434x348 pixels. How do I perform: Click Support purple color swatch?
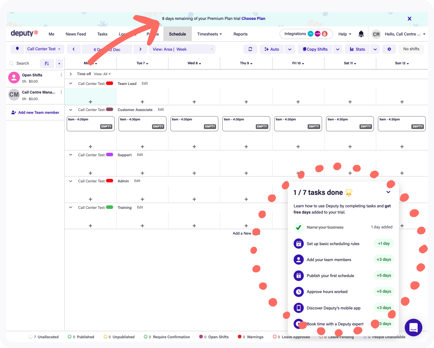[x=110, y=155]
